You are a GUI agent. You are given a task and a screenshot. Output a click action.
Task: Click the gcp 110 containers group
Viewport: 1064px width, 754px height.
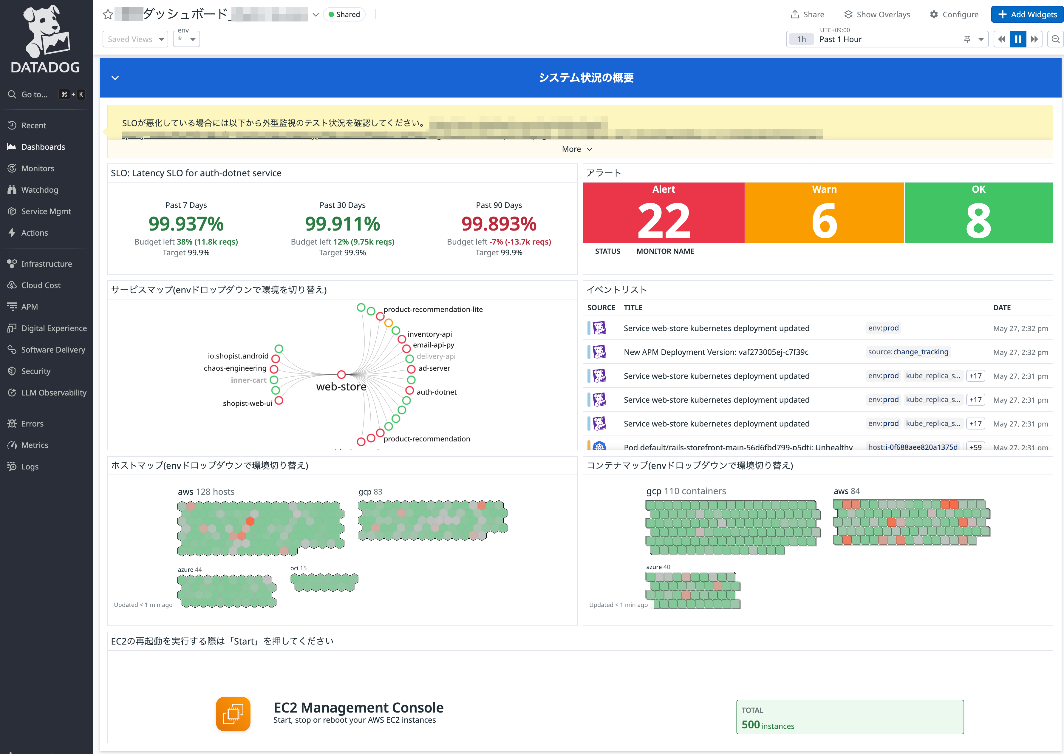coord(733,527)
